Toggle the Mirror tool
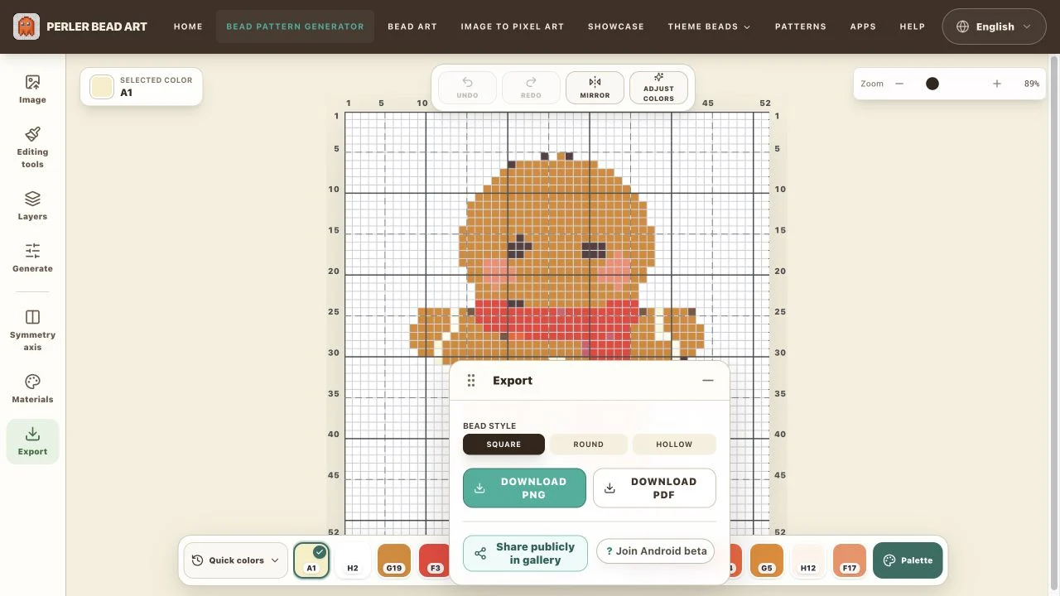The width and height of the screenshot is (1060, 596). click(x=595, y=88)
